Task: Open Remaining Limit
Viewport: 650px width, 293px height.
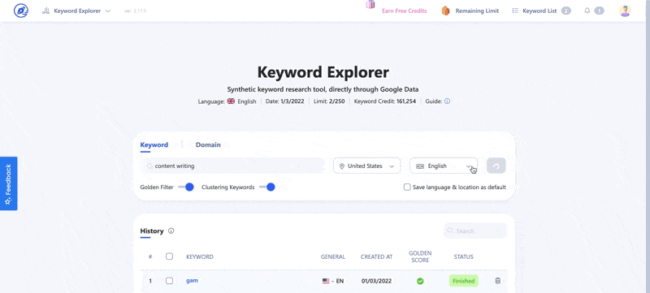Action: (x=477, y=11)
